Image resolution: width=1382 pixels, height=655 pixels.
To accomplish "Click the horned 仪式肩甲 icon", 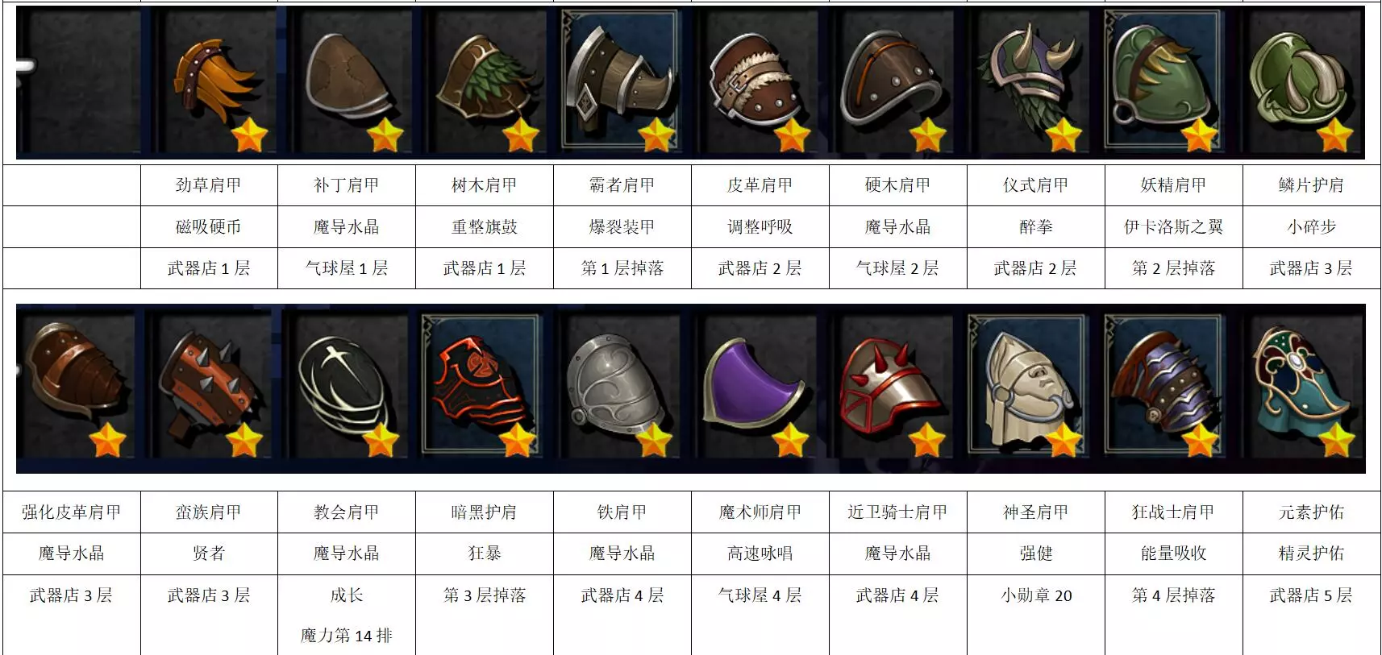I will point(1034,82).
